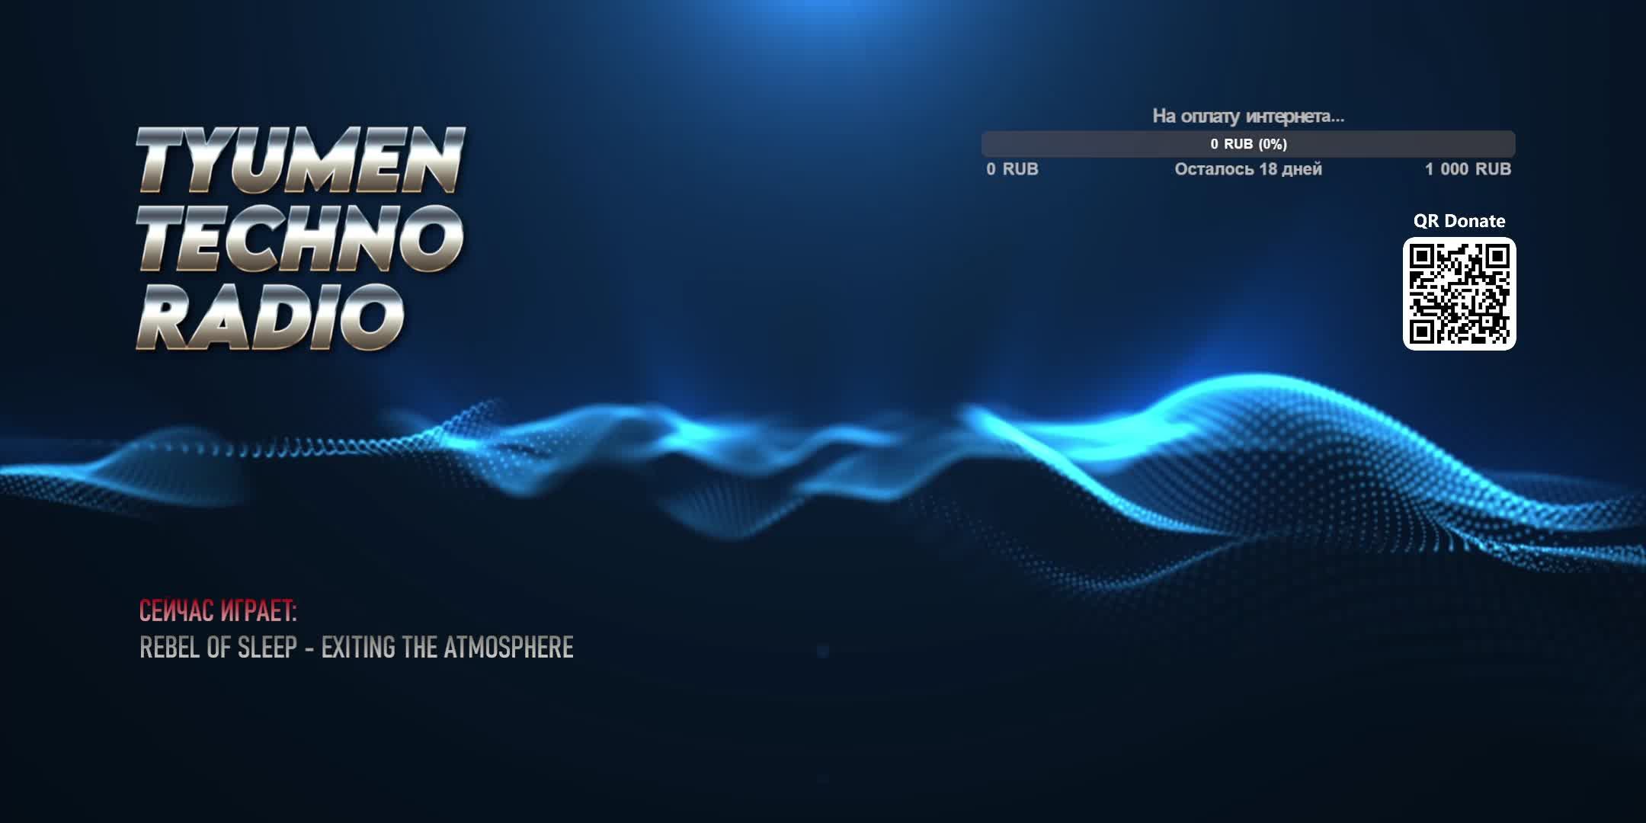
Task: Click the QR code's top-left finder square
Action: tap(1421, 256)
